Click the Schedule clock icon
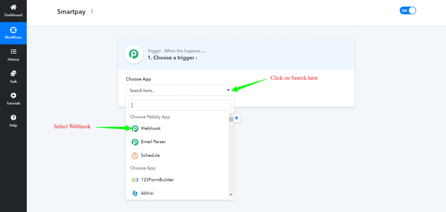This screenshot has height=212, width=446. tap(135, 156)
